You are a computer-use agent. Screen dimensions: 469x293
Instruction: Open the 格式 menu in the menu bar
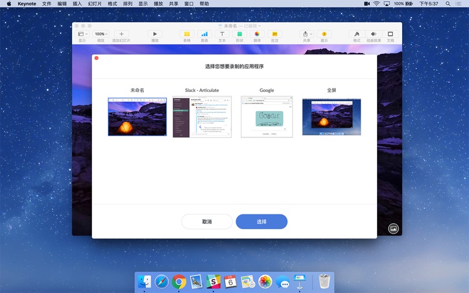pos(113,4)
